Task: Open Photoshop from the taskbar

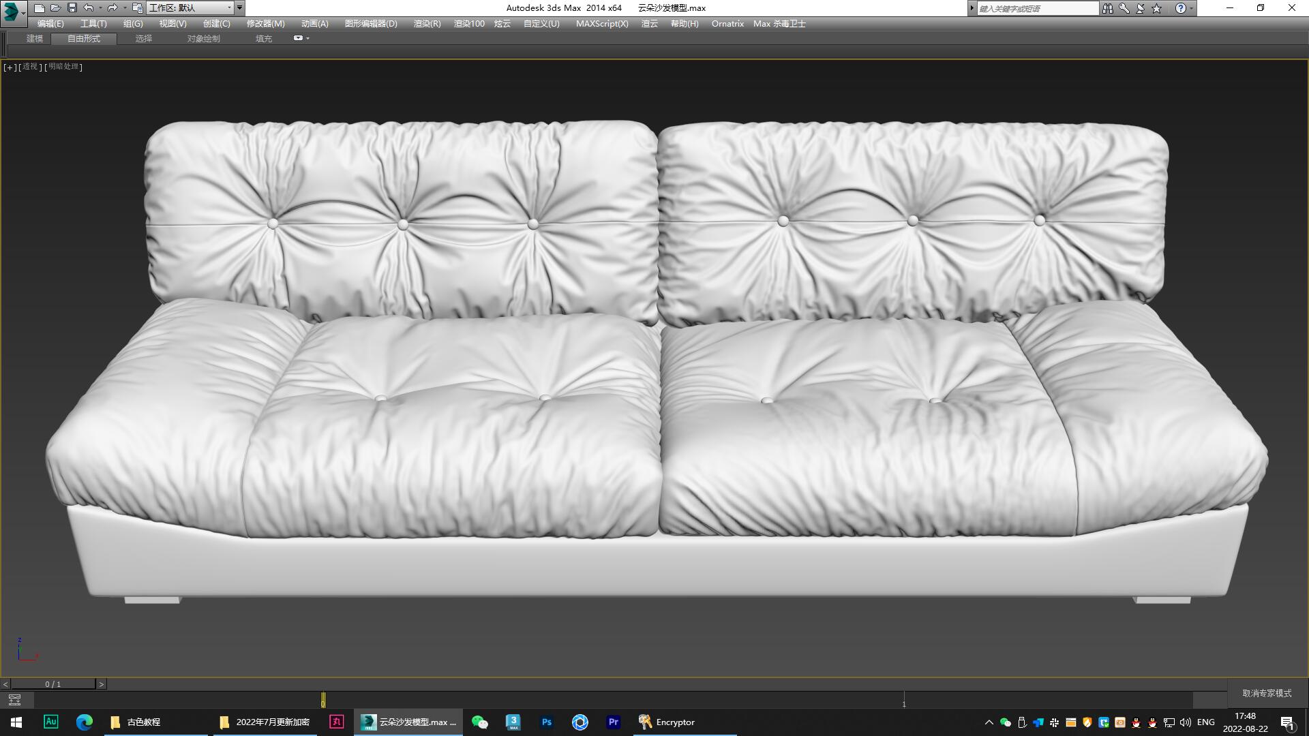Action: tap(546, 722)
